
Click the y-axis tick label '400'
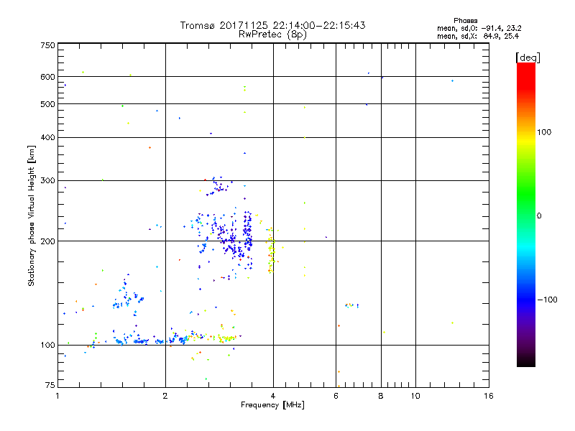pos(48,137)
